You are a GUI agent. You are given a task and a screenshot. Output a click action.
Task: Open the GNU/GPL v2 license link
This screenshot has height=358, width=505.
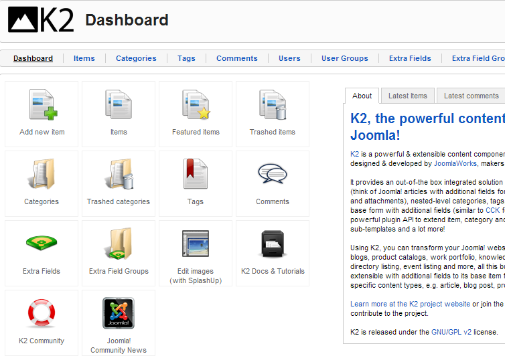[451, 332]
